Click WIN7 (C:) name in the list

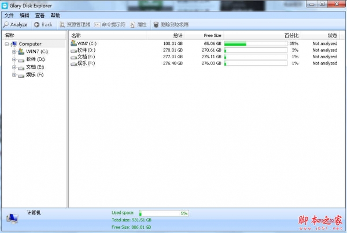tap(87, 43)
